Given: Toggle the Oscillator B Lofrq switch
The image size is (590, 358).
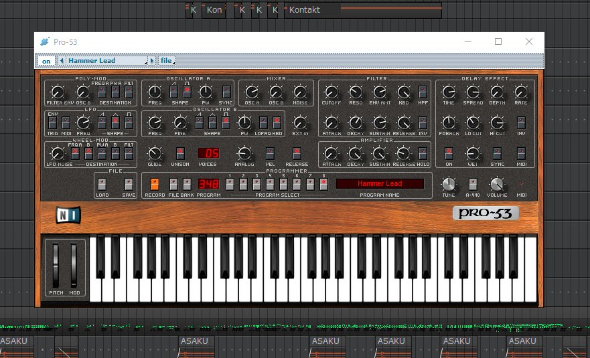Looking at the screenshot, I should click(x=263, y=123).
